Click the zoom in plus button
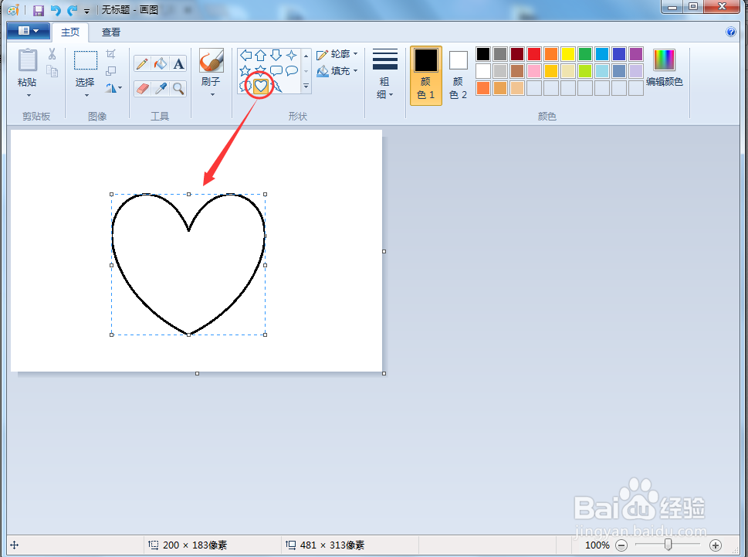Image resolution: width=748 pixels, height=557 pixels. (715, 545)
